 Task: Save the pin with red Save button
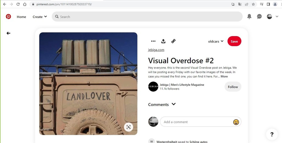(x=234, y=41)
